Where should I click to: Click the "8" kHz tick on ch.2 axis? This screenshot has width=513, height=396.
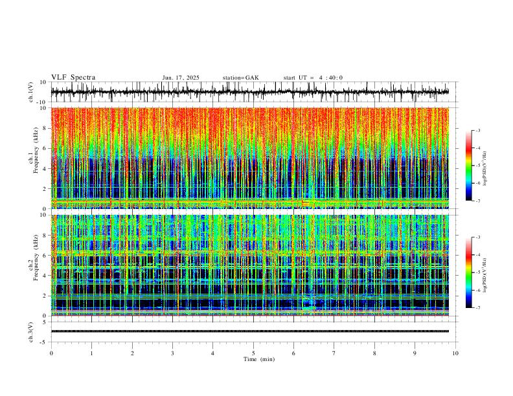point(45,235)
